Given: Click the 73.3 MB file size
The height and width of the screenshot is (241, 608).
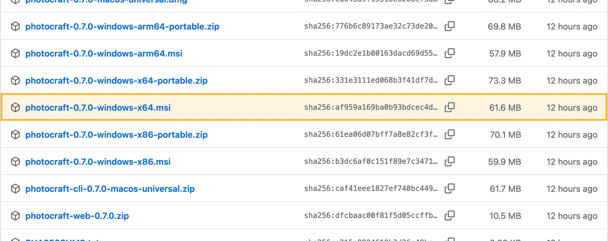Looking at the screenshot, I should (505, 80).
